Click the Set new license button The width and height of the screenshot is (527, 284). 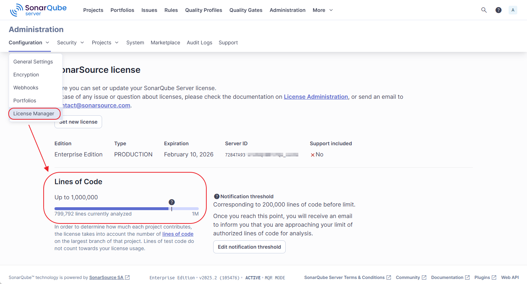pyautogui.click(x=78, y=122)
